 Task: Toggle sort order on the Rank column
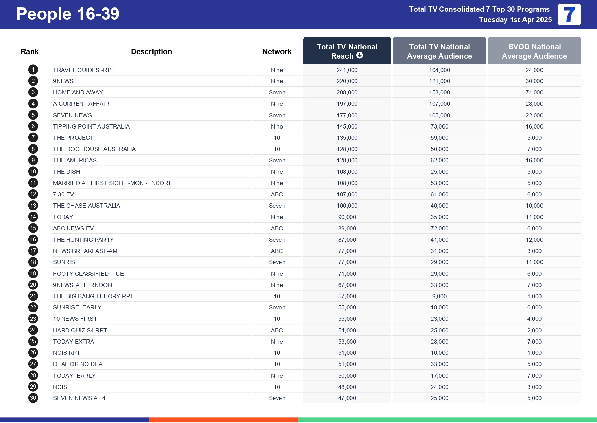30,51
